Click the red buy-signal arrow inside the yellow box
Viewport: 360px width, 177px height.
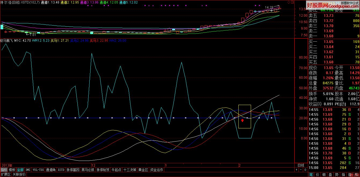coord(242,120)
